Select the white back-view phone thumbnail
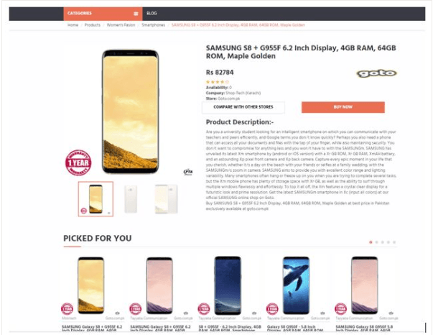433x335 pixels. pos(131,199)
